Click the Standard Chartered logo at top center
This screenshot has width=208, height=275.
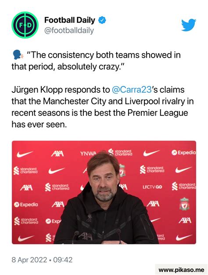coord(120,152)
